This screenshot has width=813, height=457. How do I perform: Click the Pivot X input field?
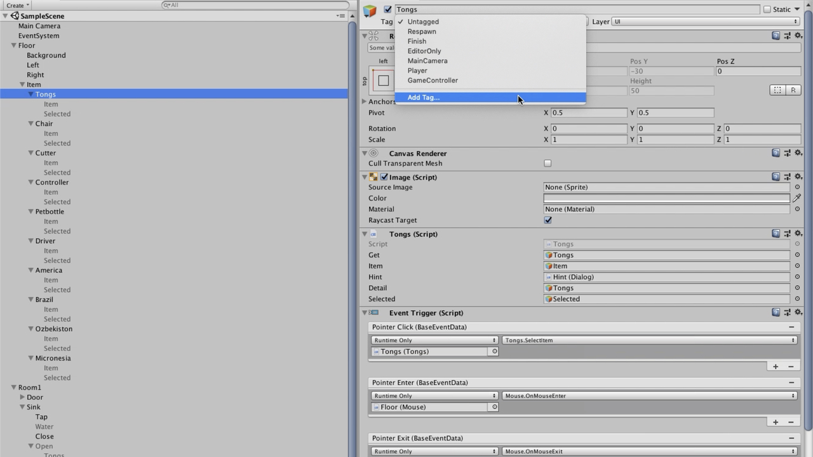pyautogui.click(x=588, y=112)
